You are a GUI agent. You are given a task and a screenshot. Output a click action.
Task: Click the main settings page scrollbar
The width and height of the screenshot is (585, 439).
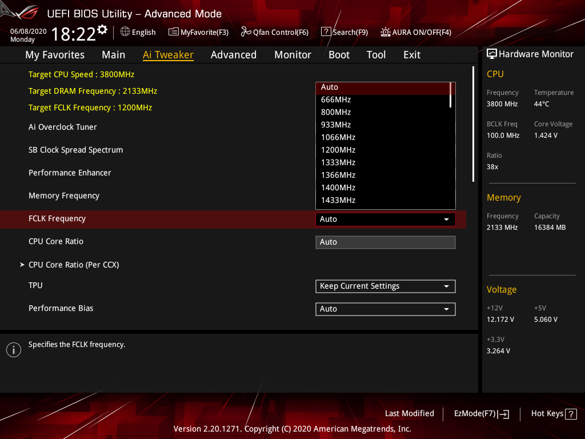pyautogui.click(x=473, y=124)
